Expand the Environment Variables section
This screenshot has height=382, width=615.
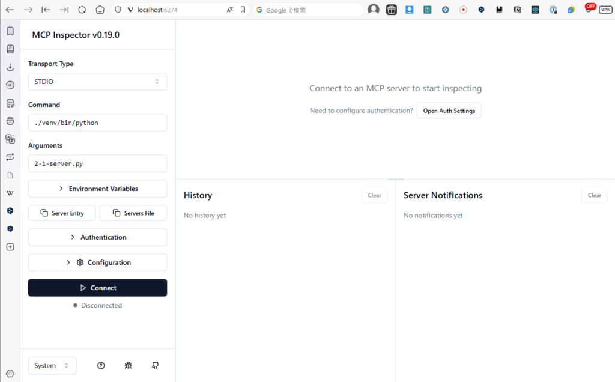(97, 189)
